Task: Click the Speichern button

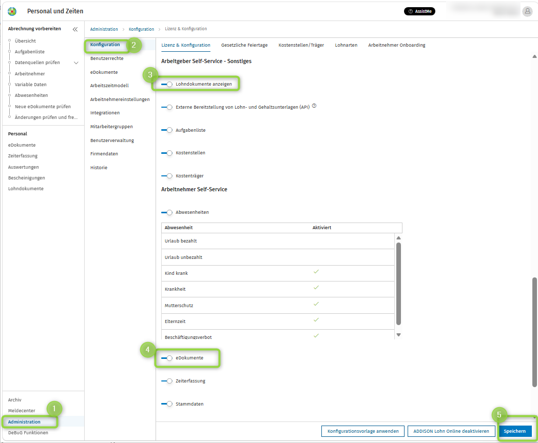Action: (515, 431)
